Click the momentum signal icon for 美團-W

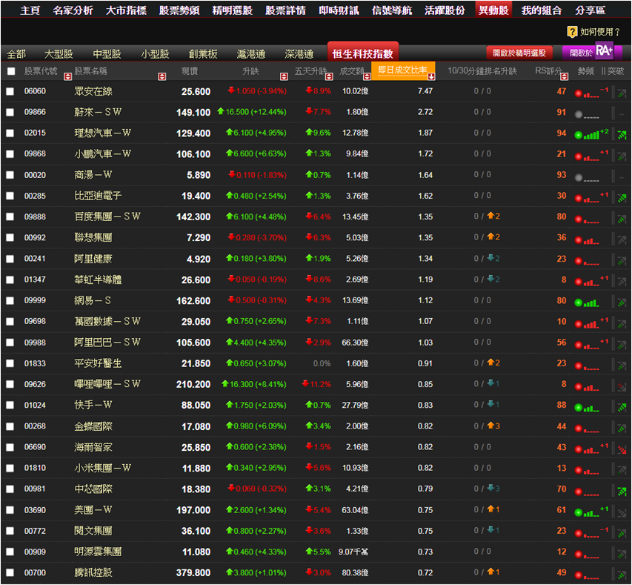[x=591, y=512]
